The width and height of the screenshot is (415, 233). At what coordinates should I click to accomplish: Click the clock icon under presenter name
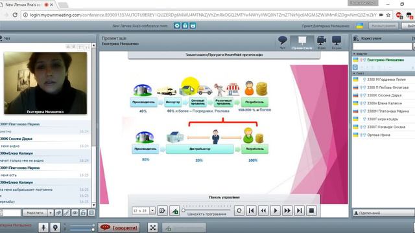pos(355,67)
